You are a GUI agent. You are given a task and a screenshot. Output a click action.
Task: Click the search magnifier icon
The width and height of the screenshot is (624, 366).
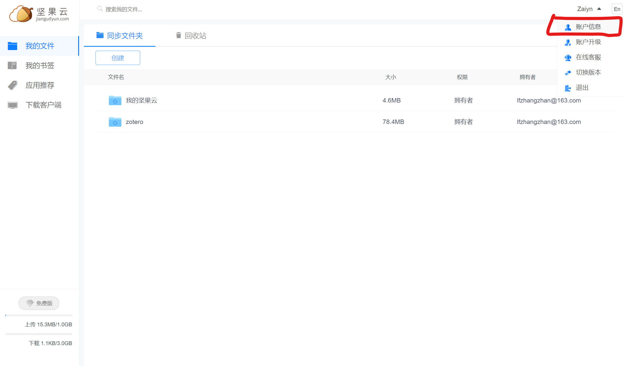point(100,9)
